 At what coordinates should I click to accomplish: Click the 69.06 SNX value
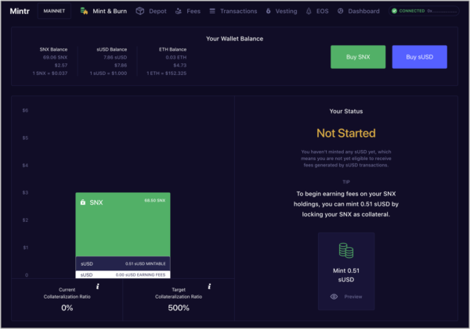[x=55, y=57]
